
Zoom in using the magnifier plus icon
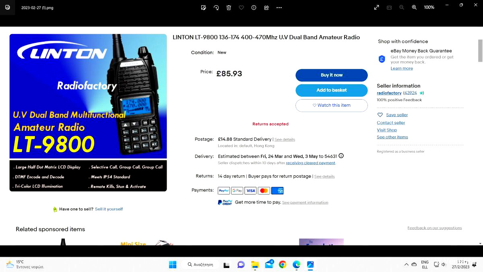414,7
